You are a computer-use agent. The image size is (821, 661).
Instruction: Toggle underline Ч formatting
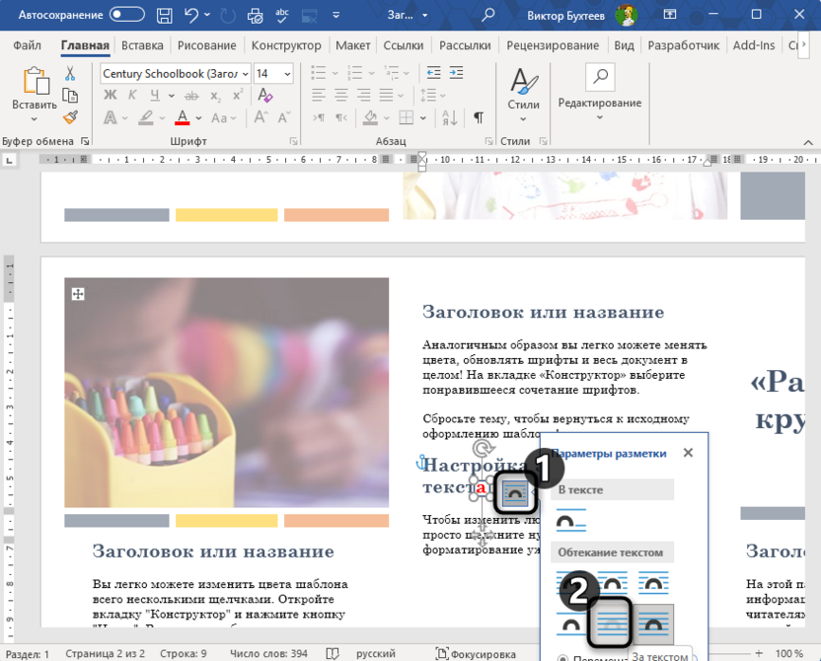click(155, 96)
